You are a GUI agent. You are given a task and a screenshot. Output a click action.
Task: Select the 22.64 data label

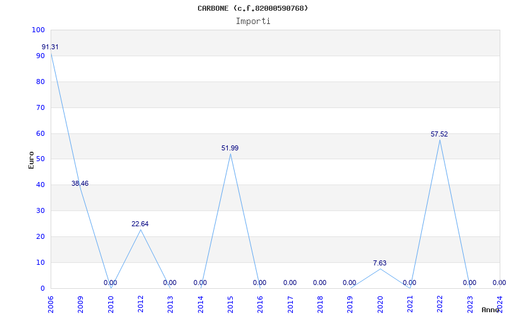click(140, 224)
